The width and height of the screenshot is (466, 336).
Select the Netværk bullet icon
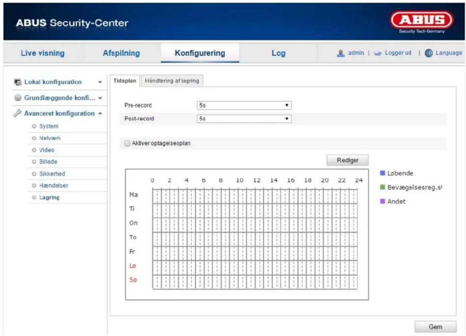pos(34,138)
